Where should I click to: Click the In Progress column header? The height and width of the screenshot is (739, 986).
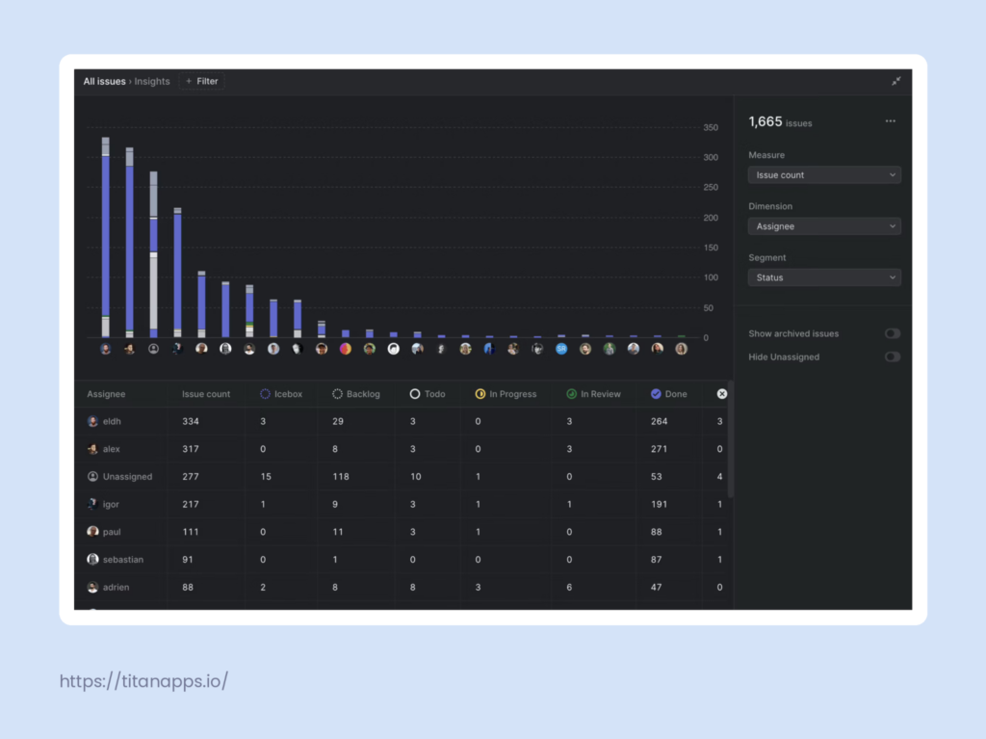click(x=506, y=394)
